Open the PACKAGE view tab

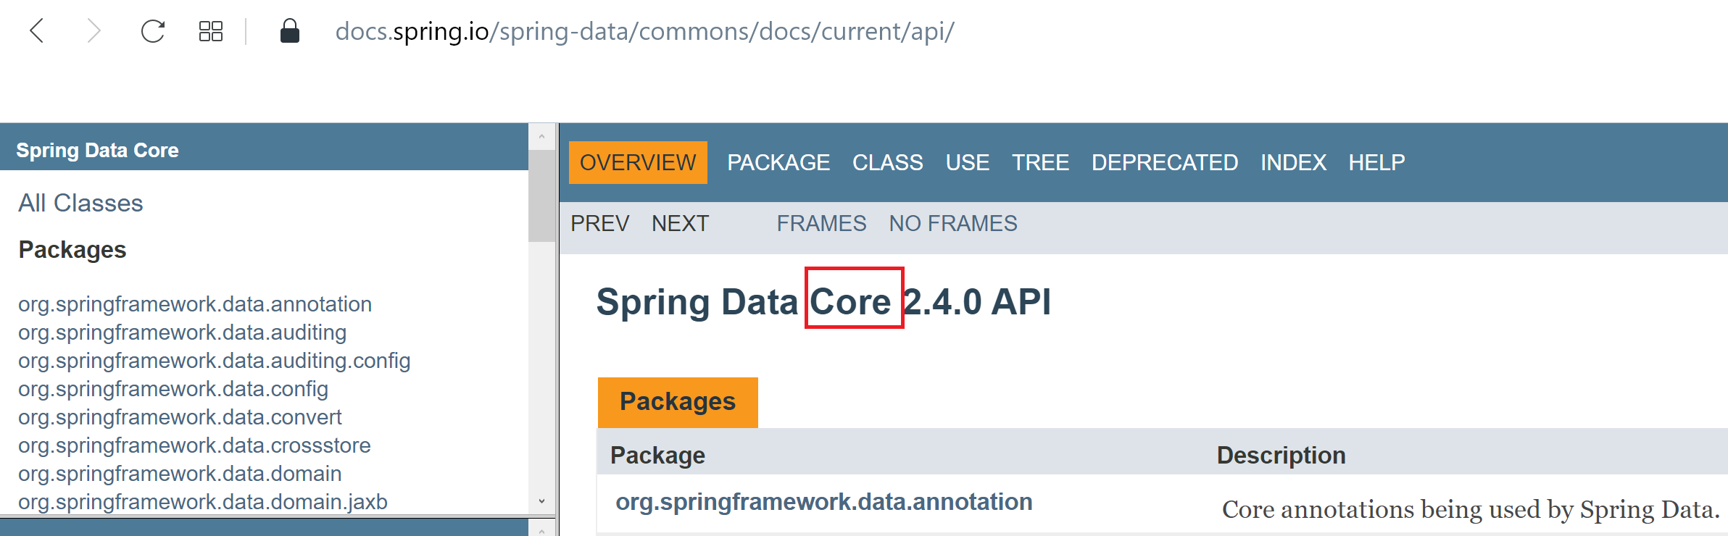(778, 162)
